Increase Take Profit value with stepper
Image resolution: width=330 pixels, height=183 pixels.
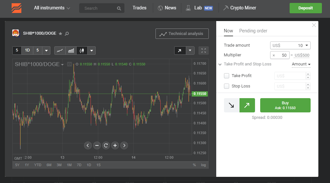[308, 74]
